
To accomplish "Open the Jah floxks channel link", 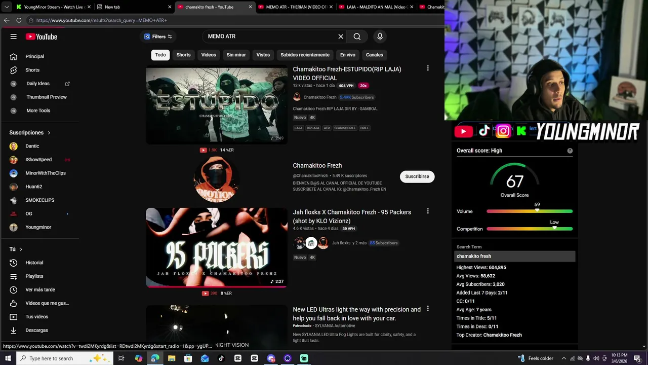I will 341,243.
